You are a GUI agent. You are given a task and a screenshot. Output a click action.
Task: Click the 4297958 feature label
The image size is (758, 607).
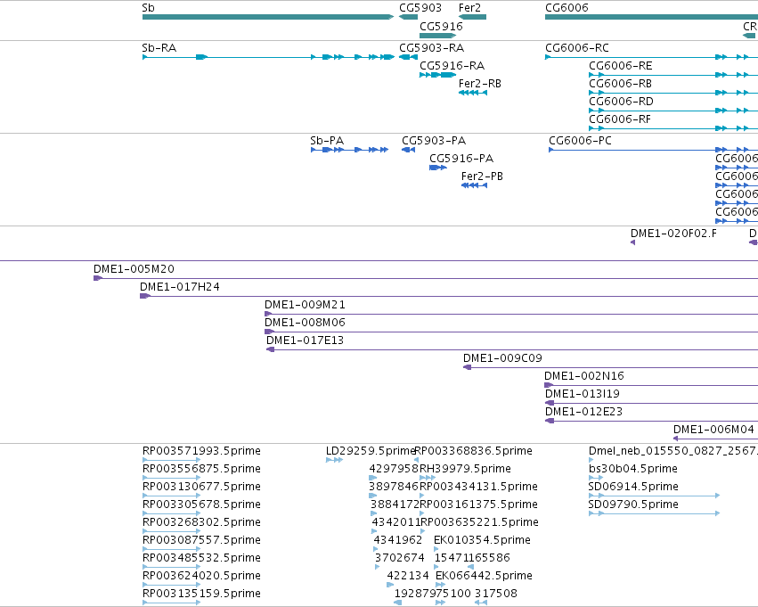(394, 469)
